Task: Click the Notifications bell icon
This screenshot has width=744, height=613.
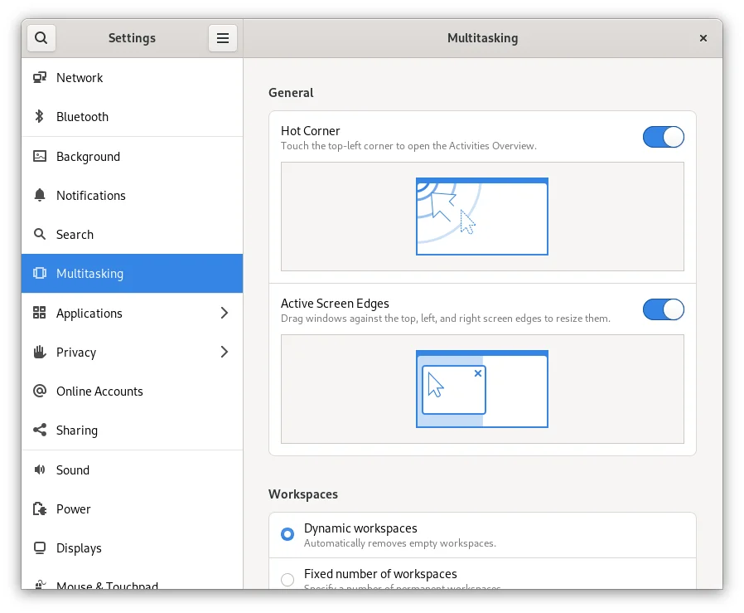Action: tap(39, 196)
